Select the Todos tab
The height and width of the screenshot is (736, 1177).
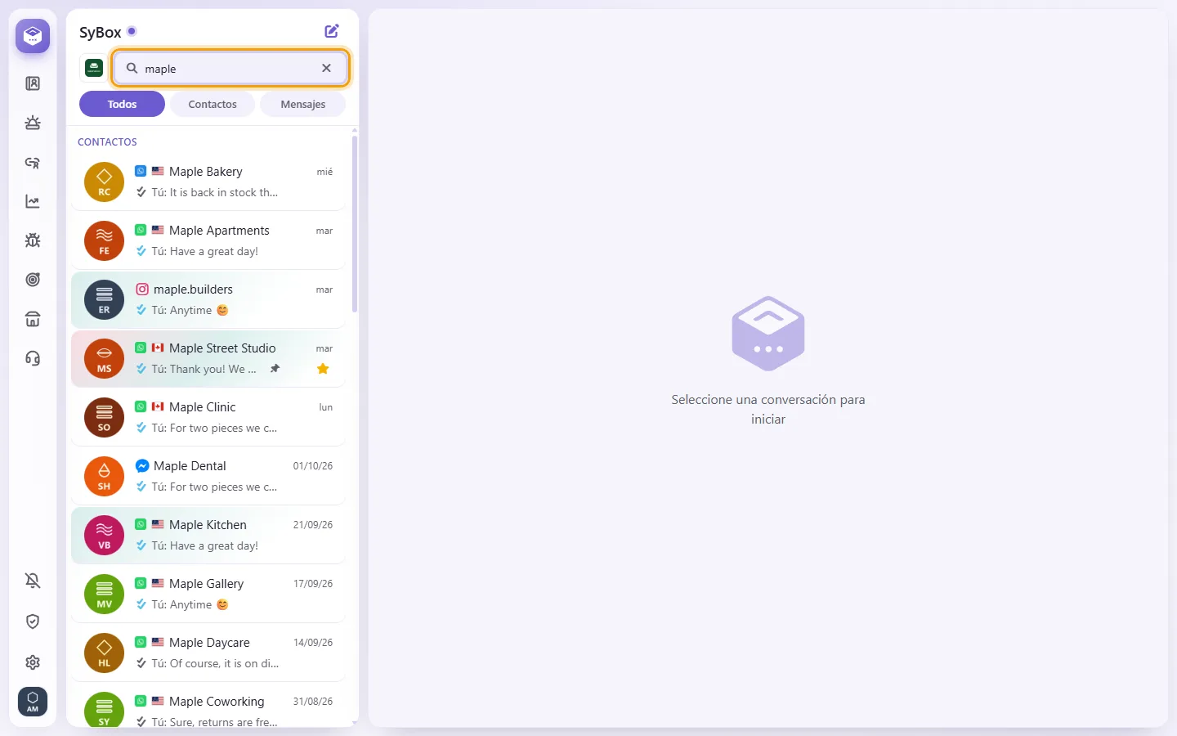[122, 104]
